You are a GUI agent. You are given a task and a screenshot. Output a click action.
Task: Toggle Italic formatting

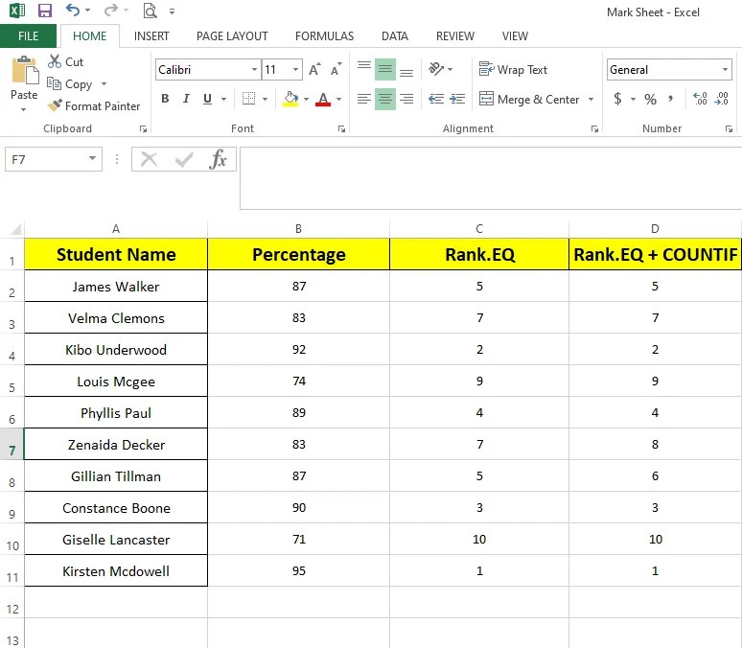(186, 99)
